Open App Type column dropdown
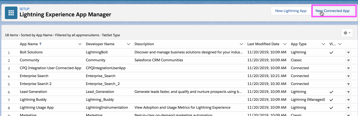 [x=323, y=44]
